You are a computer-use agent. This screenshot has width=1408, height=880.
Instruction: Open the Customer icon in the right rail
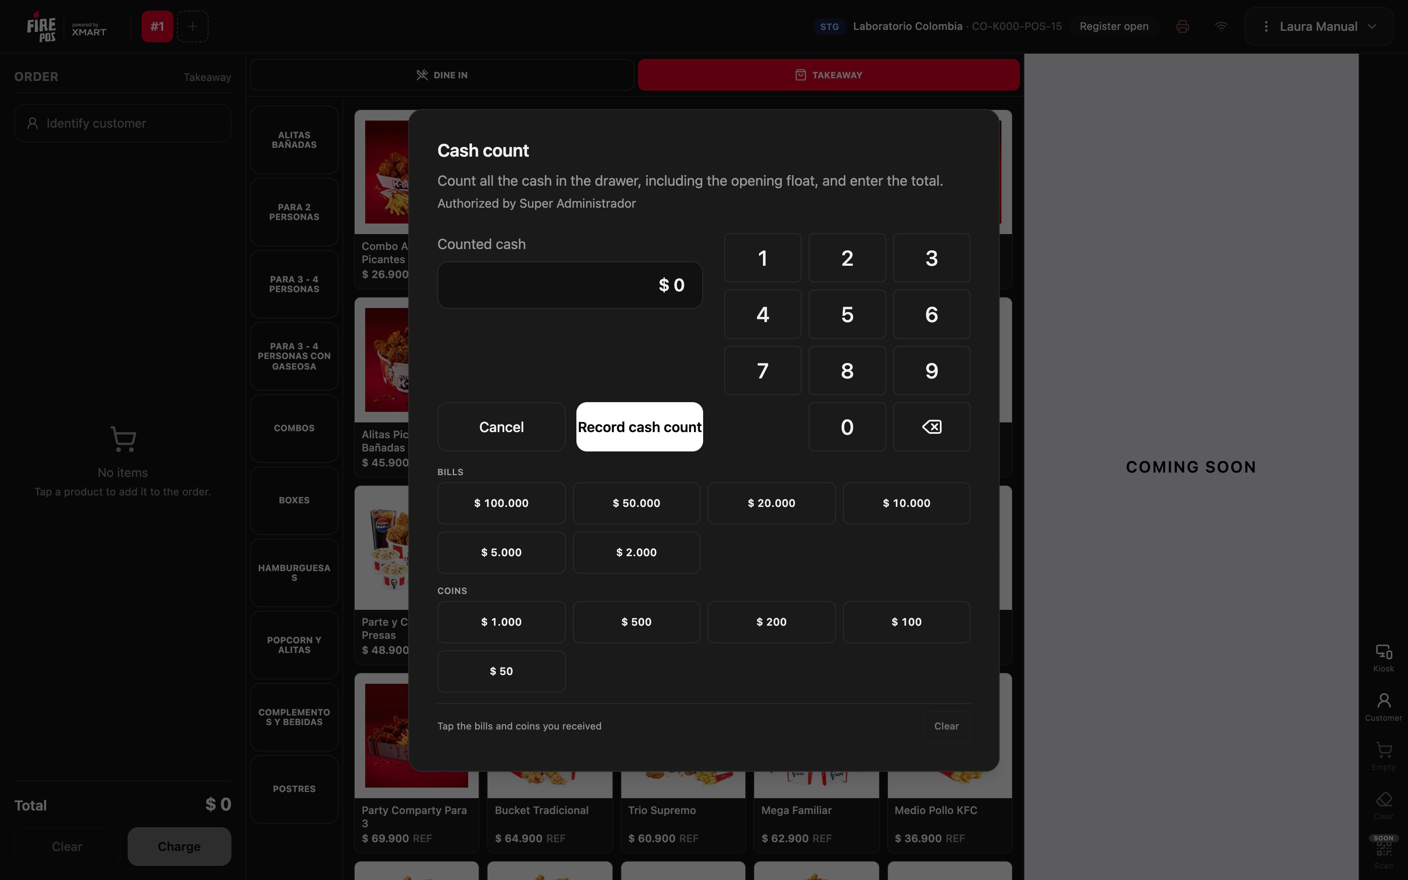click(x=1383, y=707)
